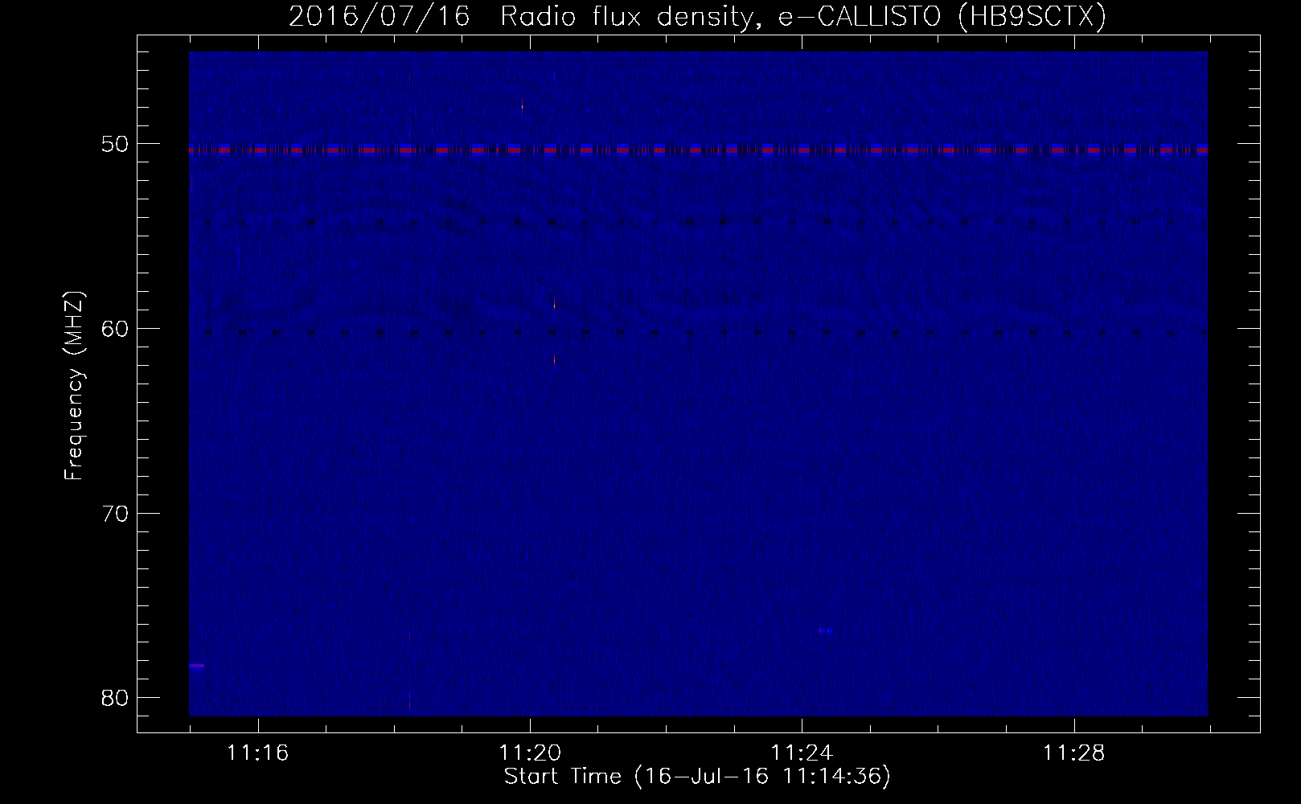The width and height of the screenshot is (1301, 804).
Task: Click the 11:20 time tick label
Action: click(x=529, y=753)
